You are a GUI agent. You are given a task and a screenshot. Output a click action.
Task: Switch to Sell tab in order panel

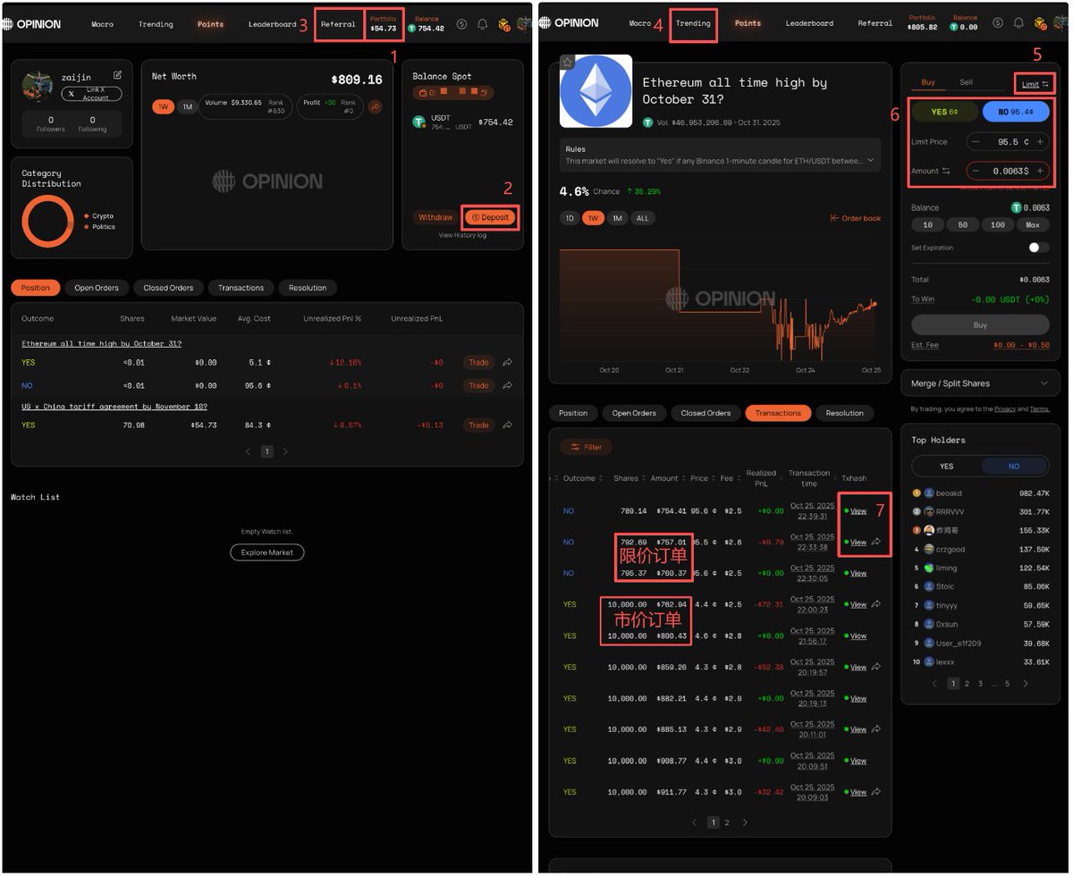coord(966,82)
